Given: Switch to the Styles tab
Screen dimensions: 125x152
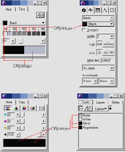Looking at the screenshot, I should [x=116, y=102].
